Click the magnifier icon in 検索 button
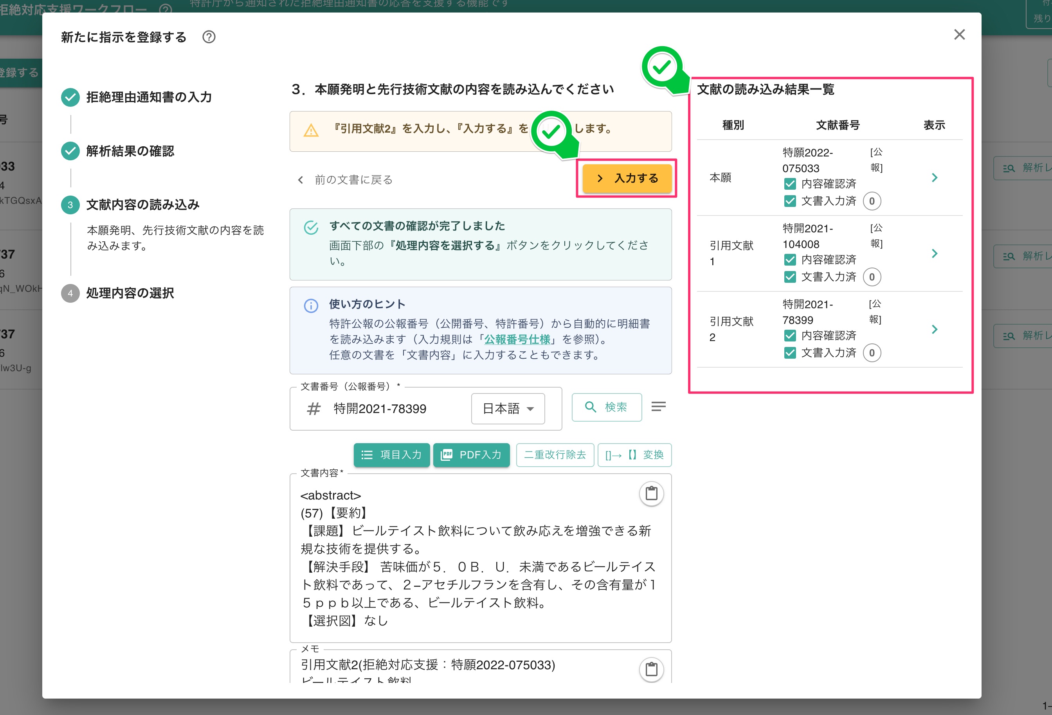Screen dimensions: 1052x715 click(590, 407)
